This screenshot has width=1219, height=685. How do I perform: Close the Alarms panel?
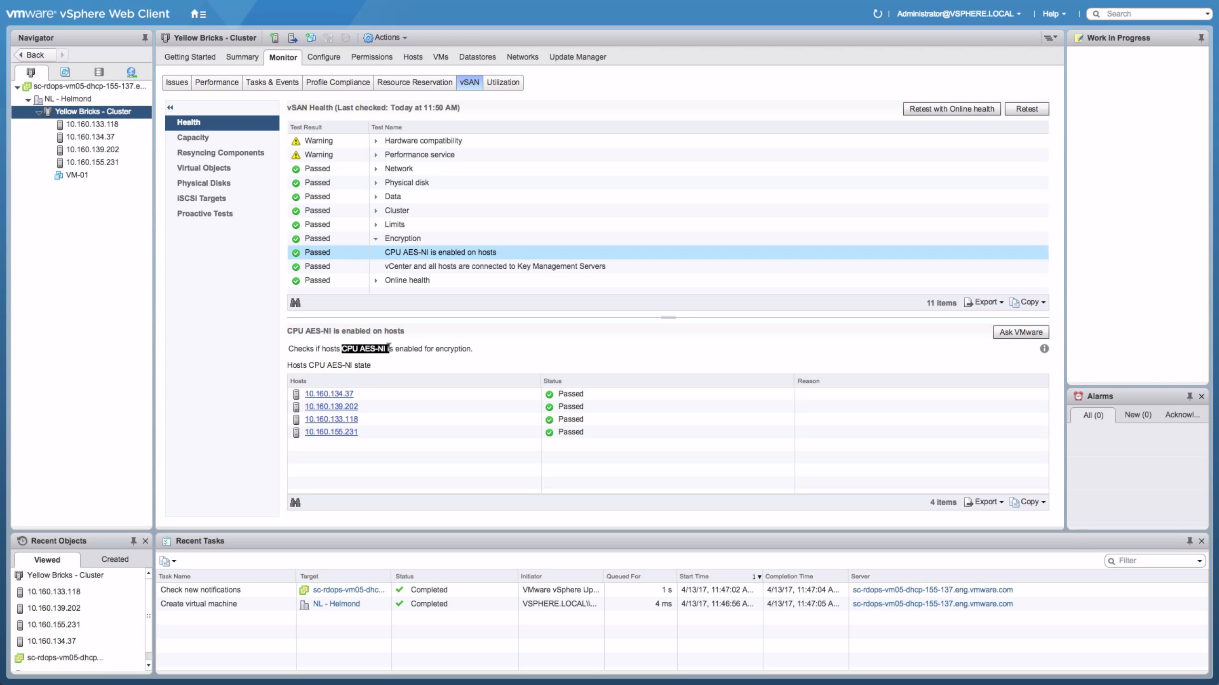(1201, 396)
